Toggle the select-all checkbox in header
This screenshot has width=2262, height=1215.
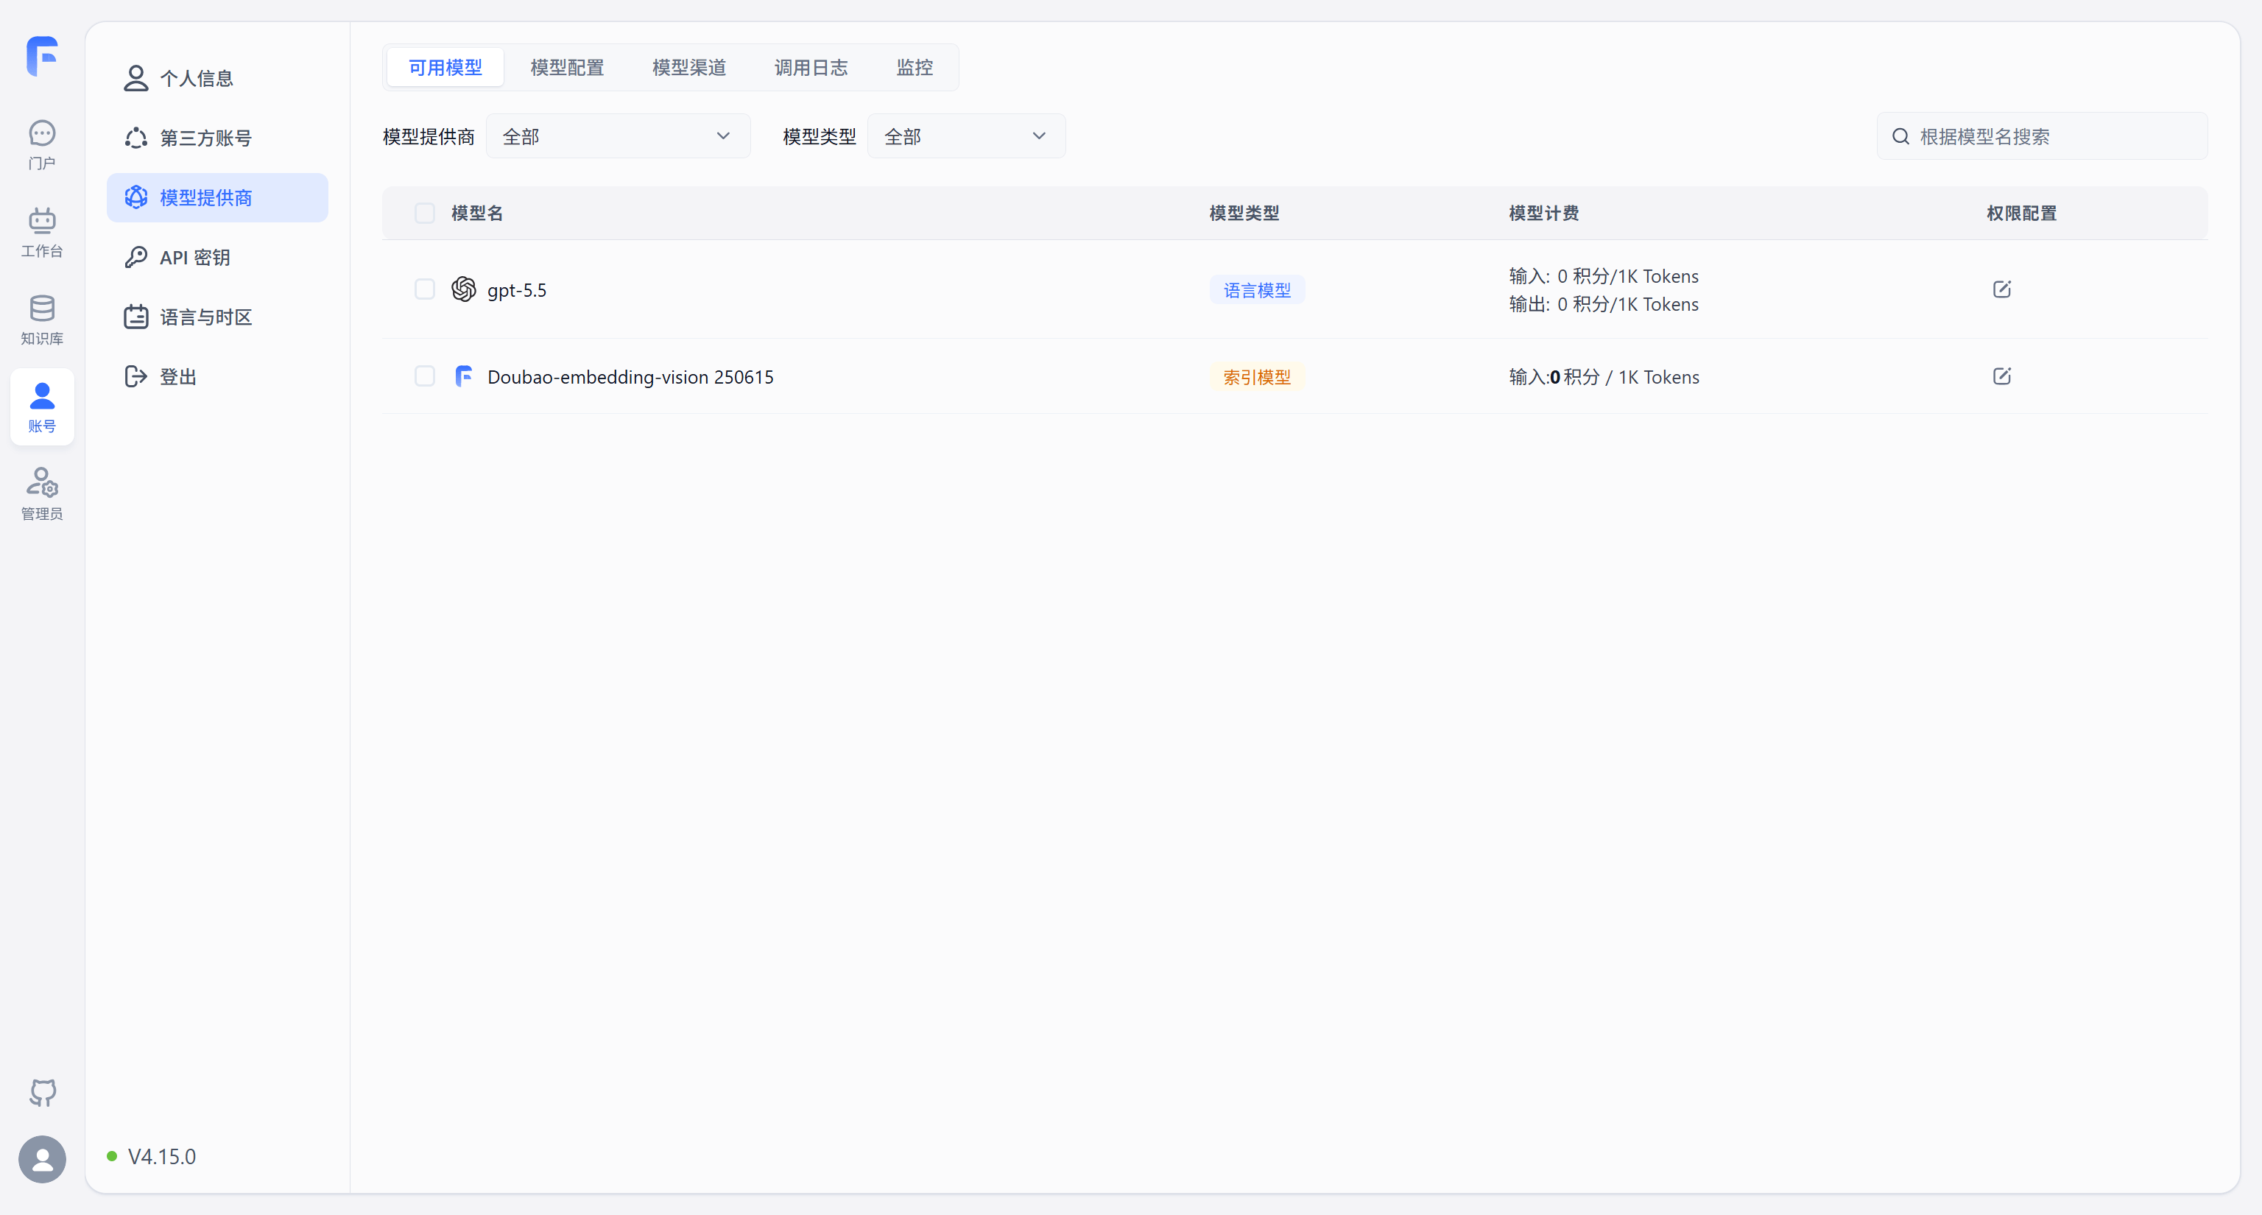click(x=425, y=214)
